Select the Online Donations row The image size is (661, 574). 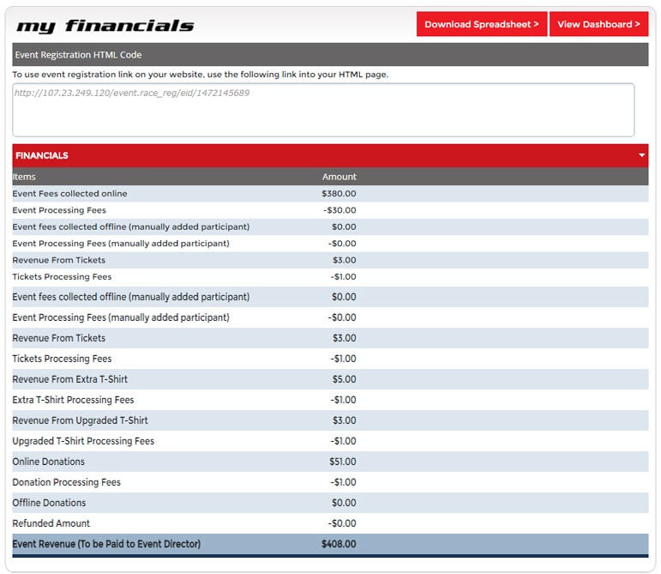coord(48,462)
